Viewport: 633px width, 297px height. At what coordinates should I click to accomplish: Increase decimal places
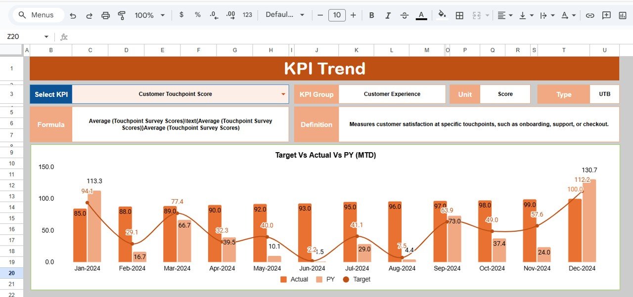pyautogui.click(x=230, y=15)
